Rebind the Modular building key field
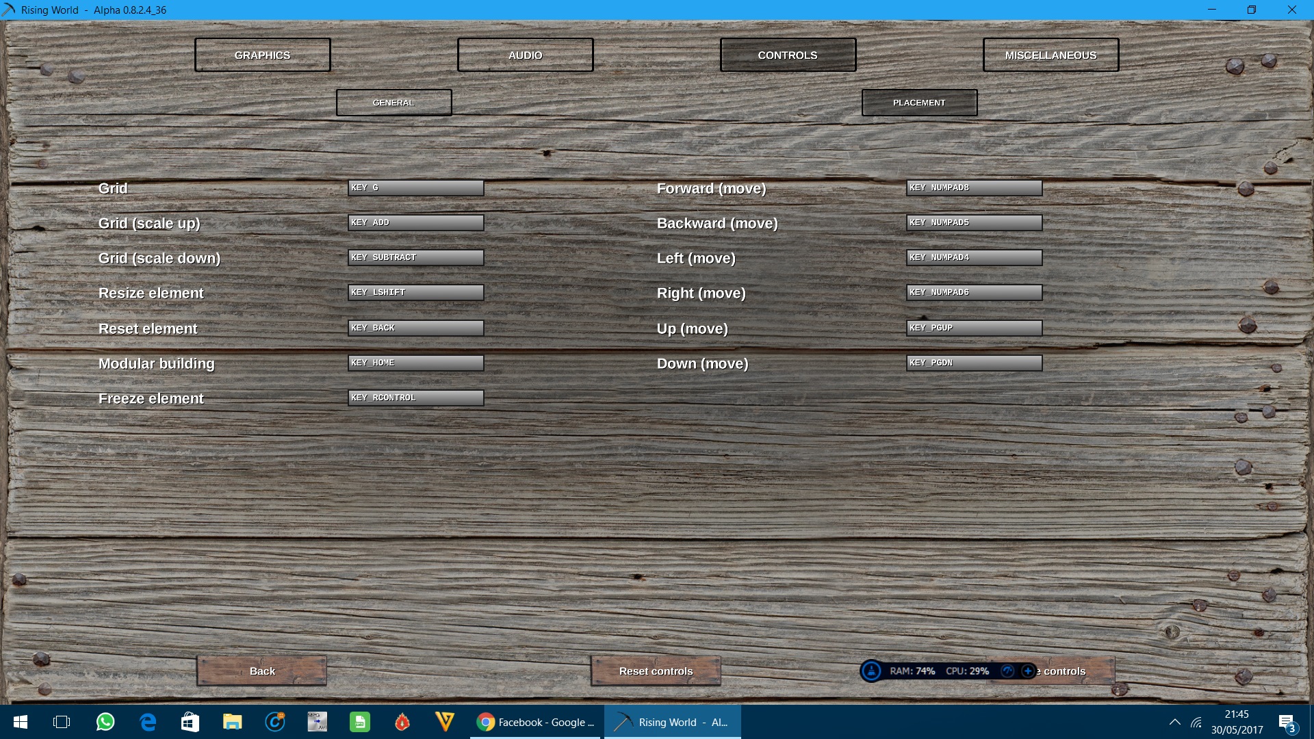The height and width of the screenshot is (739, 1314). click(x=416, y=363)
